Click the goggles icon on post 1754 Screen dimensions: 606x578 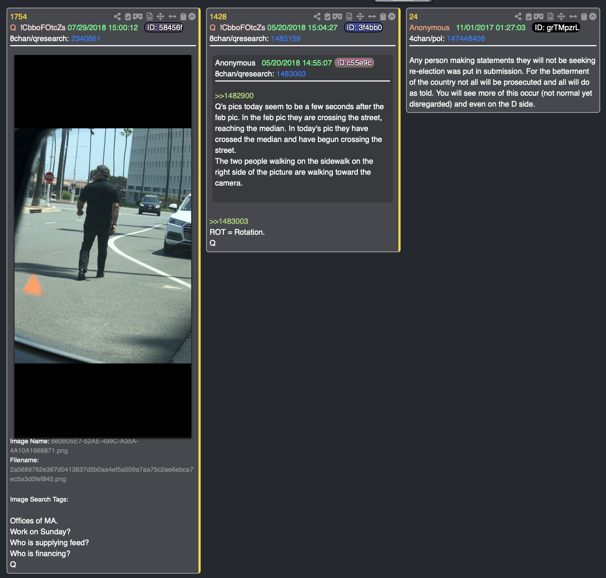pos(138,16)
